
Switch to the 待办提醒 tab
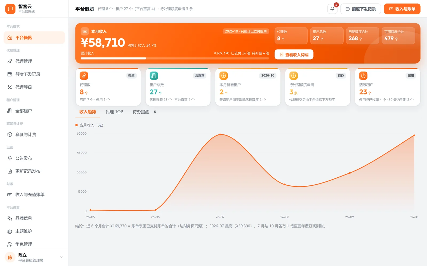click(144, 112)
